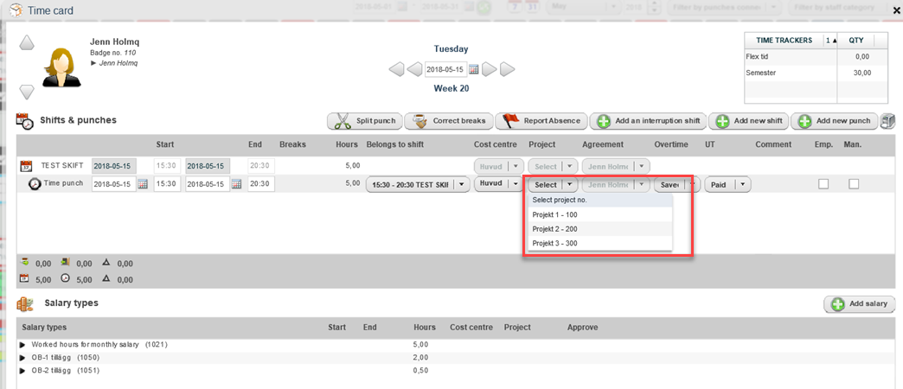Click Time punch end date field

[x=208, y=184]
